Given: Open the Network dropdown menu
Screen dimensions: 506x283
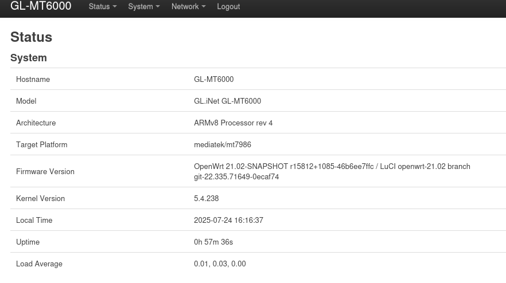Looking at the screenshot, I should coord(188,6).
